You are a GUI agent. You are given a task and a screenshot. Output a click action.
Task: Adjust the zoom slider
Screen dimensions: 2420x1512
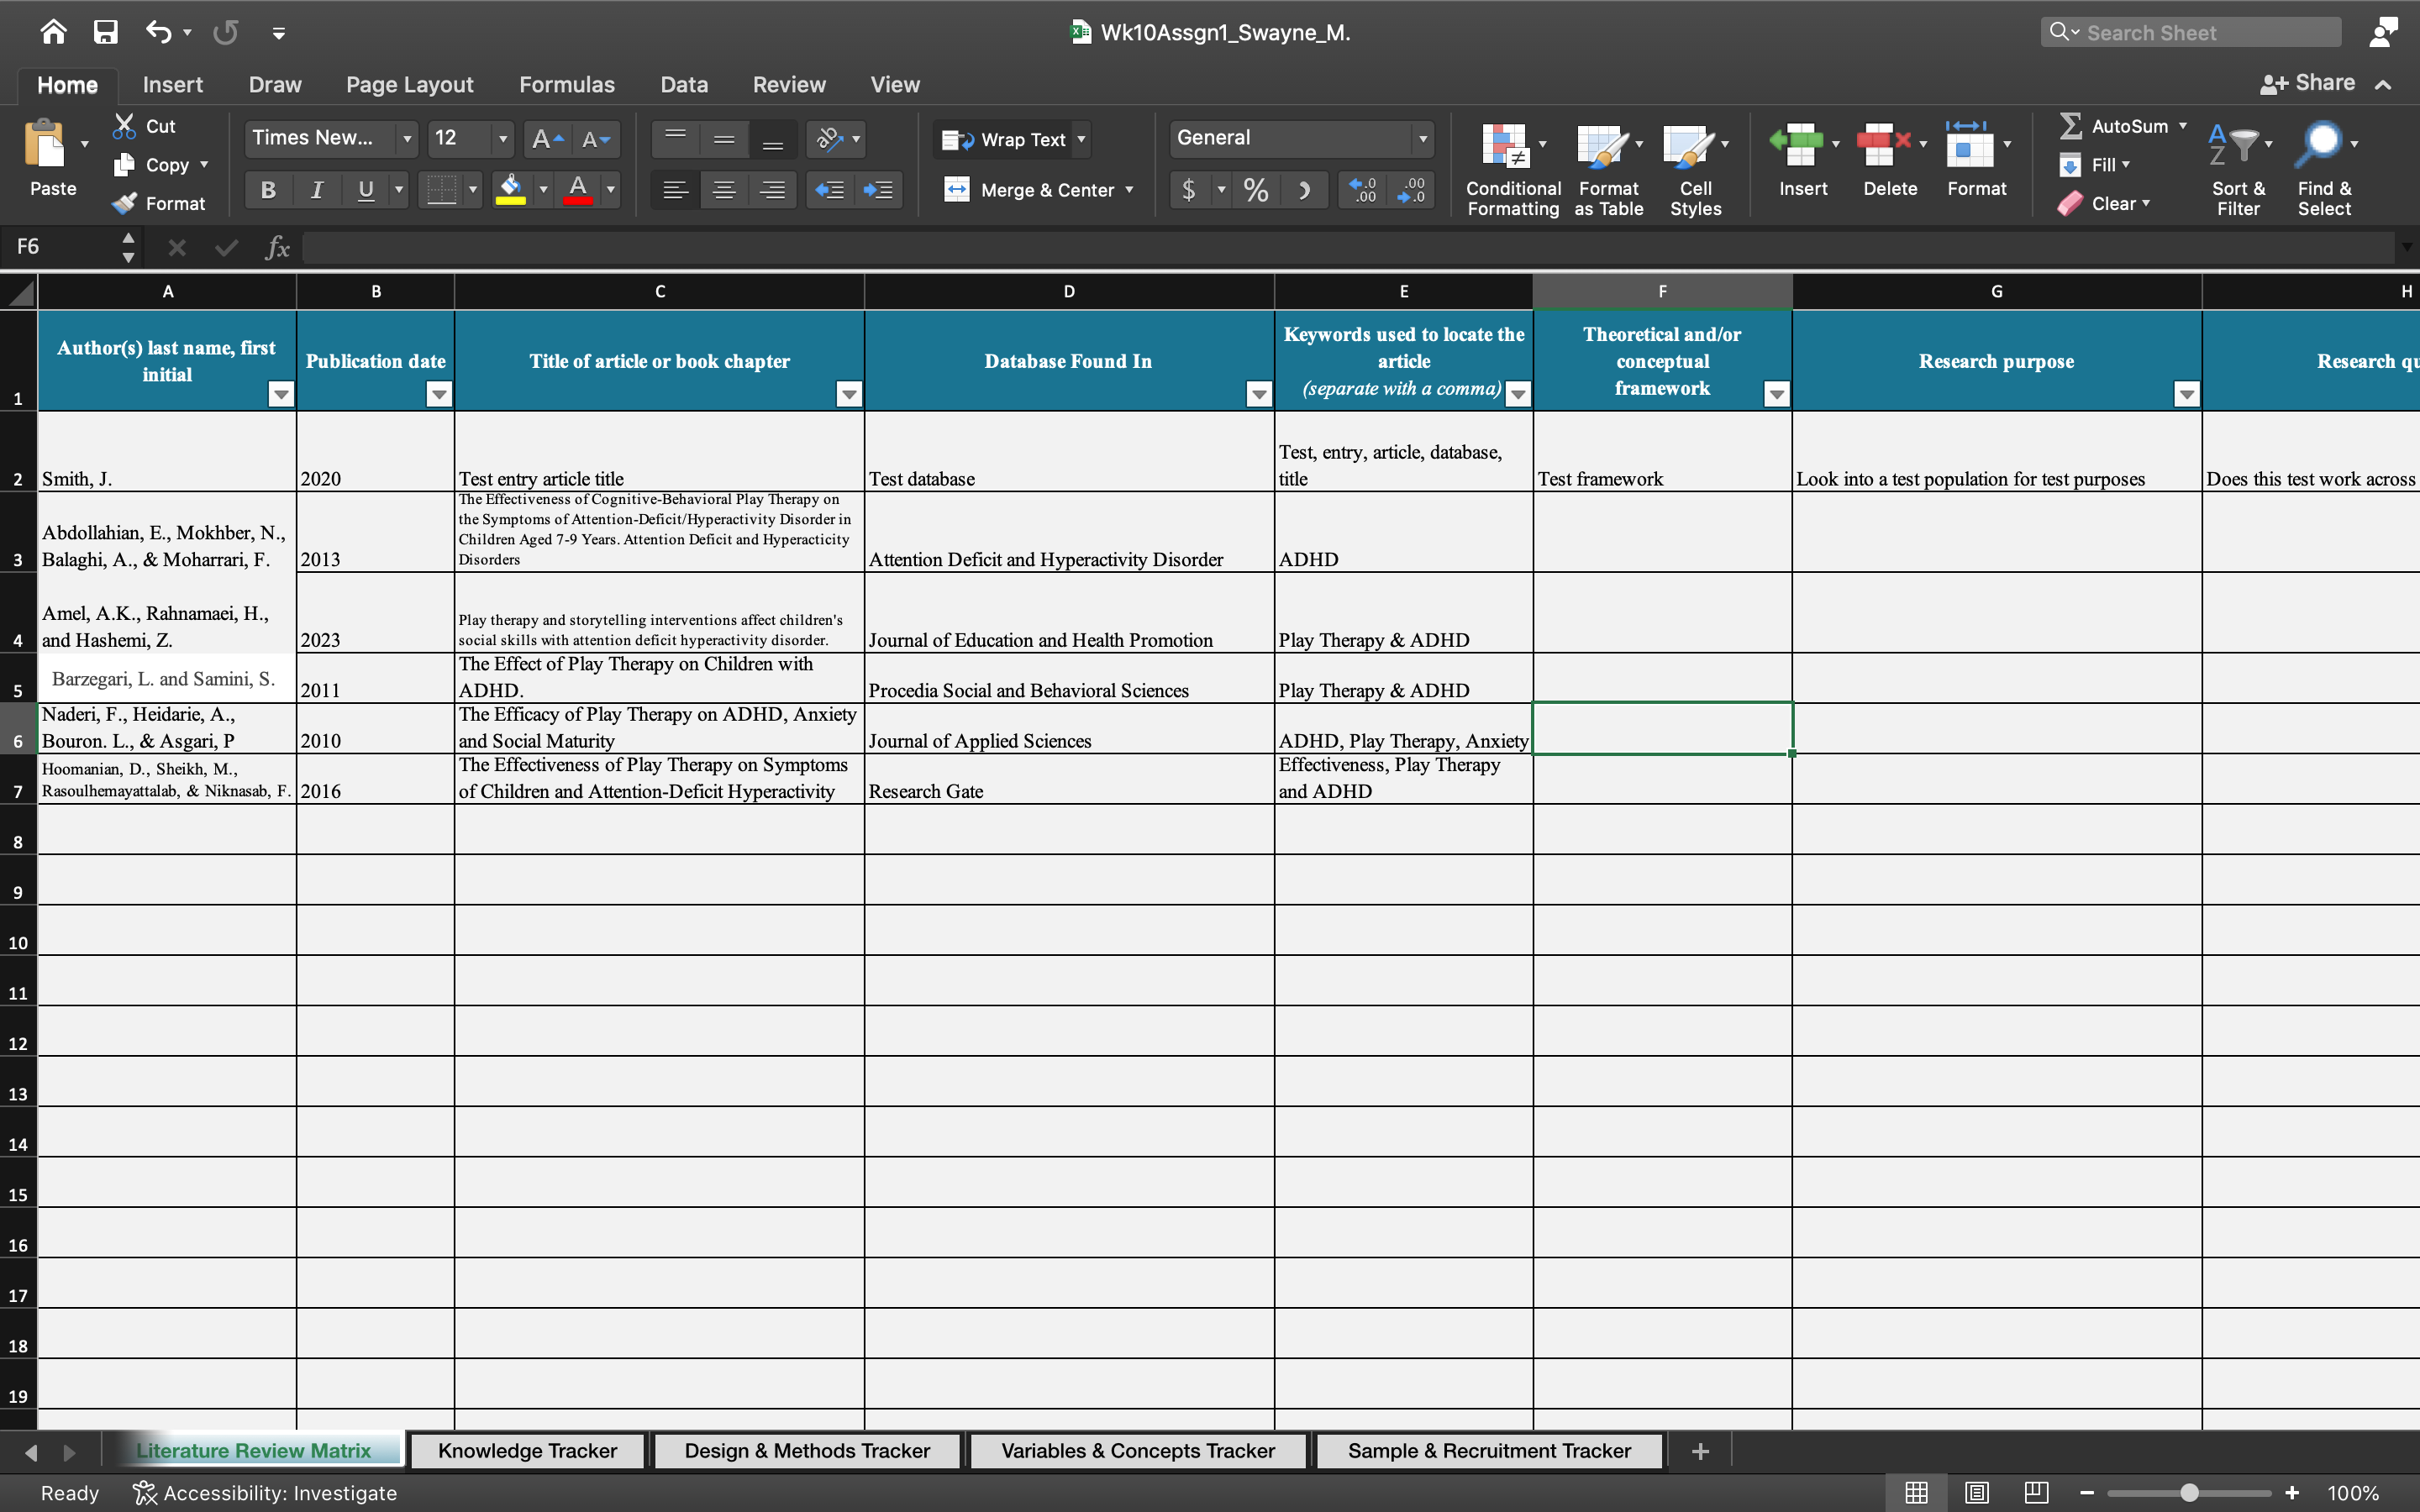point(2190,1492)
